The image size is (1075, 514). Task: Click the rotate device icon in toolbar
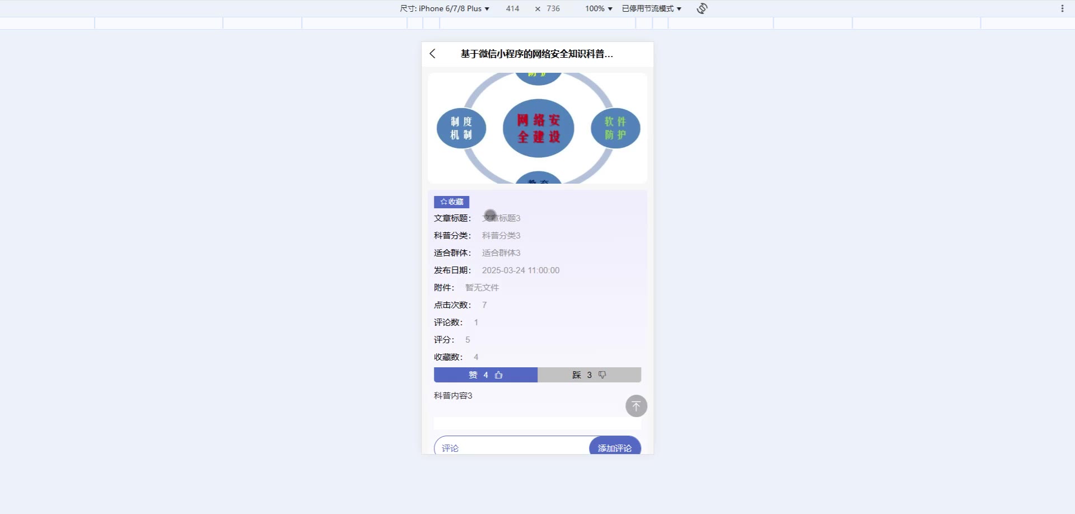702,8
